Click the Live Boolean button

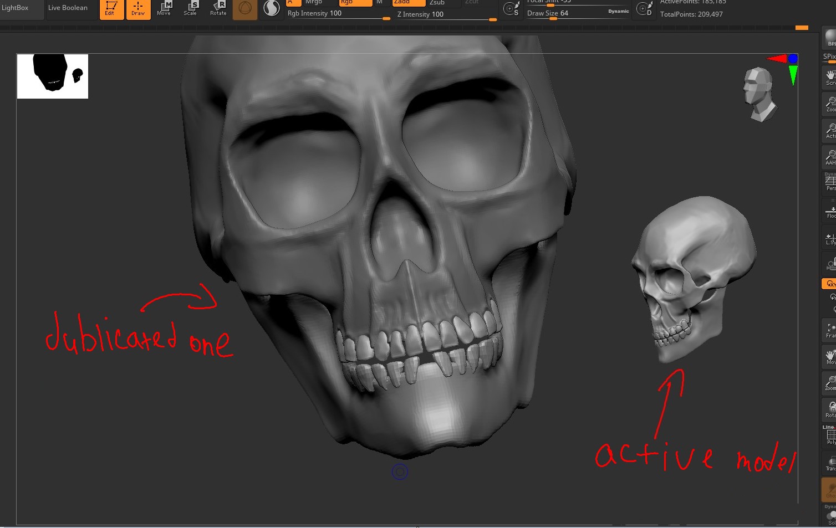tap(68, 8)
